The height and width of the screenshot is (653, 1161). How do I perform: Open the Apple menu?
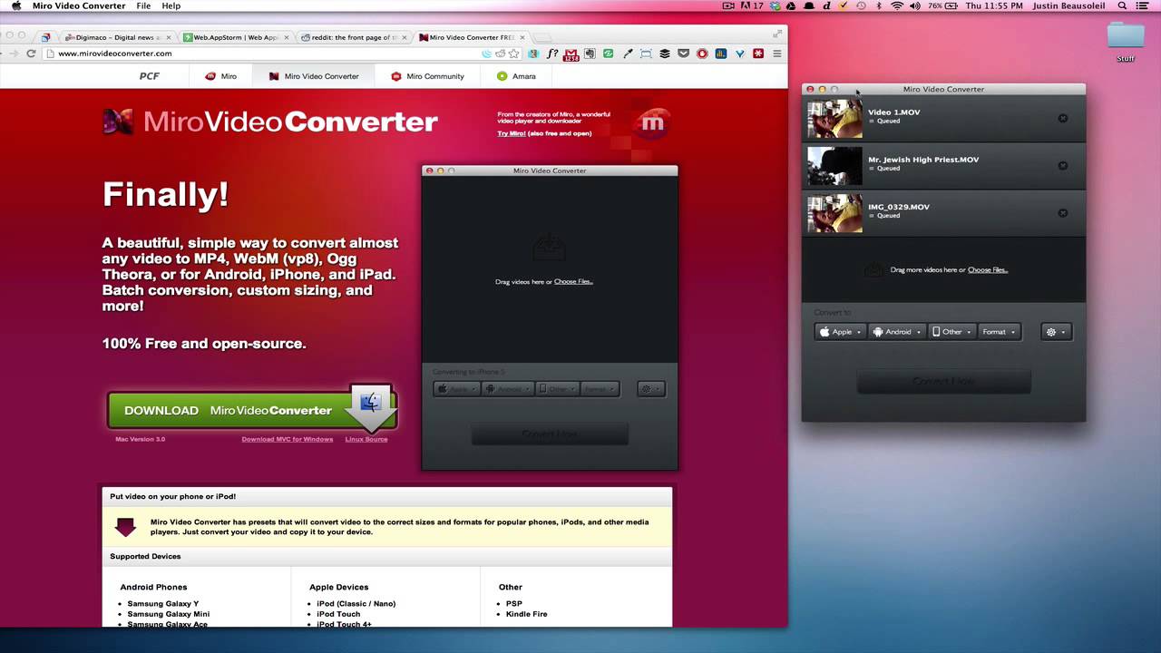pyautogui.click(x=15, y=5)
